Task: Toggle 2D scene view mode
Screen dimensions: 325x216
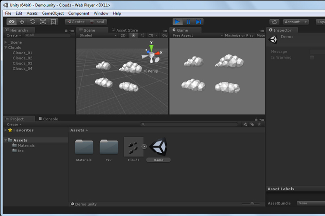Action: 123,35
